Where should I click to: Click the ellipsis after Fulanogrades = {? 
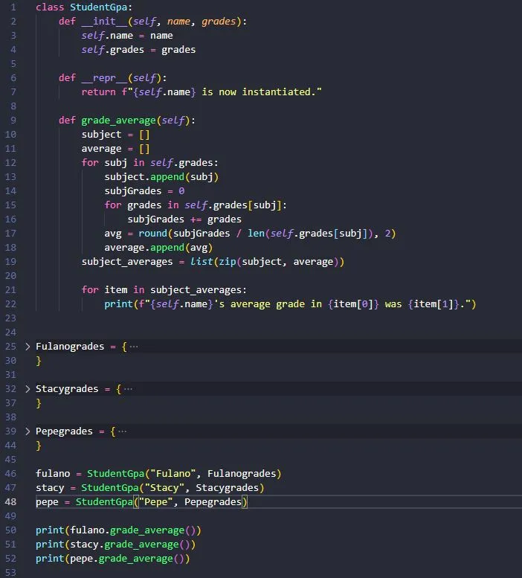coord(134,347)
